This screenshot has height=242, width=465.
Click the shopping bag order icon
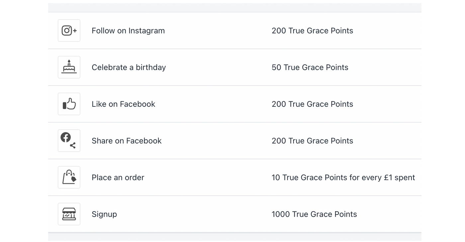pos(69,177)
